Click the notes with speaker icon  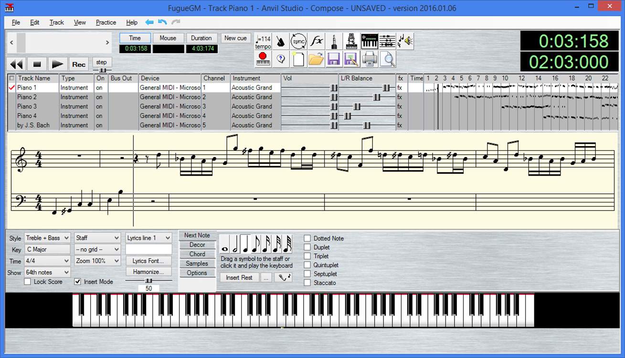(x=405, y=42)
